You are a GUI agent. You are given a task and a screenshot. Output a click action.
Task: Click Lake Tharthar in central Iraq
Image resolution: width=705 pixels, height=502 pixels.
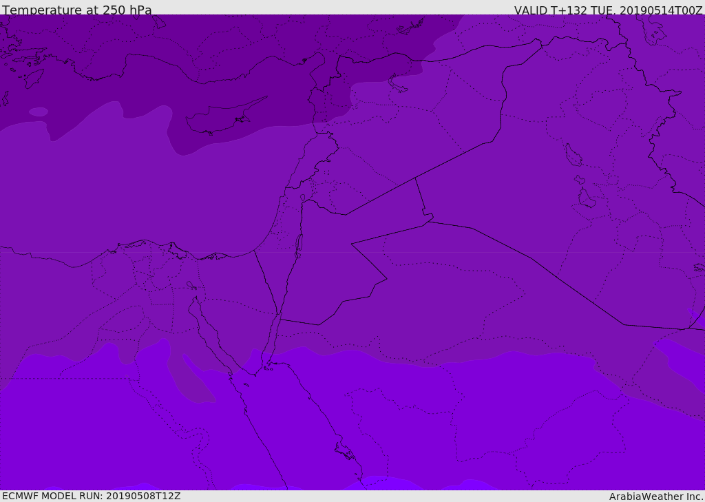click(x=573, y=155)
